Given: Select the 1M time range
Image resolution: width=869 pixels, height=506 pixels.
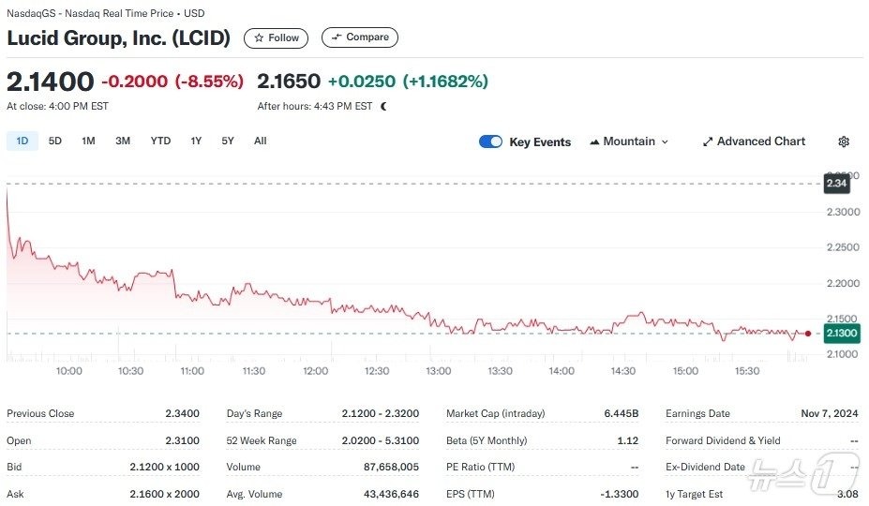Looking at the screenshot, I should pyautogui.click(x=88, y=141).
